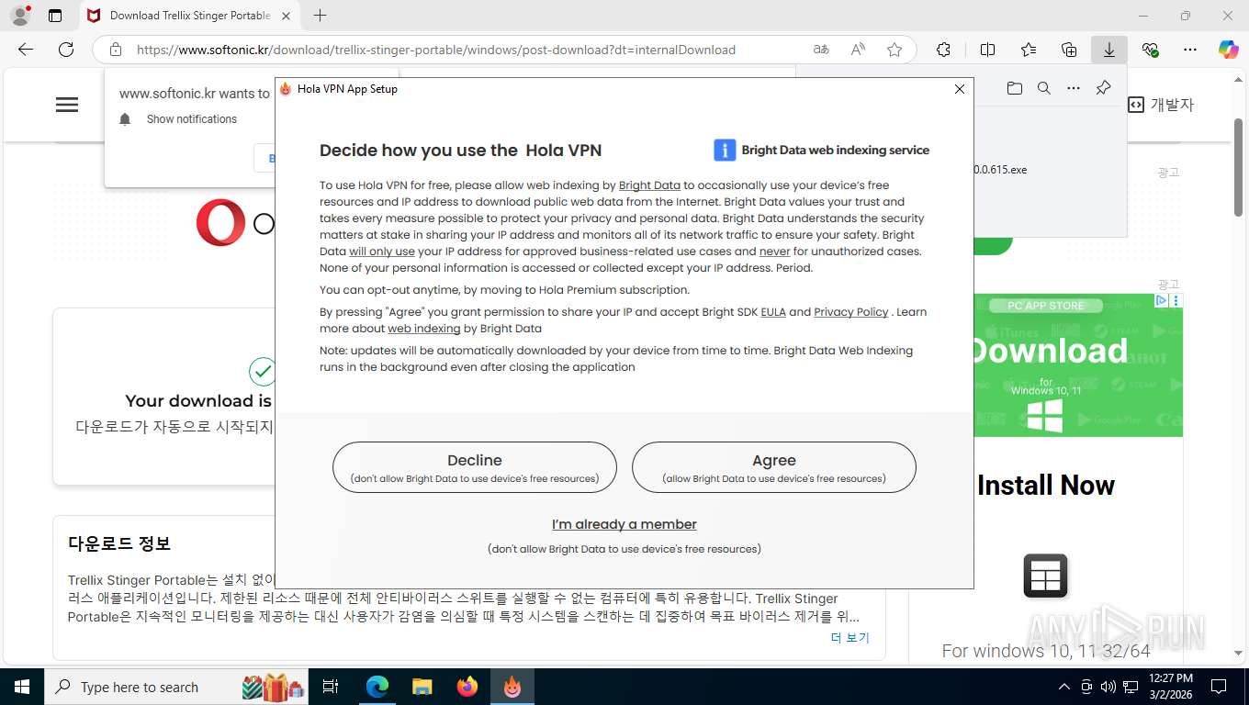
Task: Open the Softonic hamburger menu
Action: pyautogui.click(x=67, y=105)
